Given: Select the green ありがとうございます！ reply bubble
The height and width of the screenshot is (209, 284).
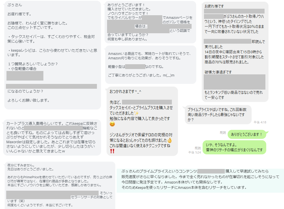Looking at the screenshot, I should click(247, 134).
